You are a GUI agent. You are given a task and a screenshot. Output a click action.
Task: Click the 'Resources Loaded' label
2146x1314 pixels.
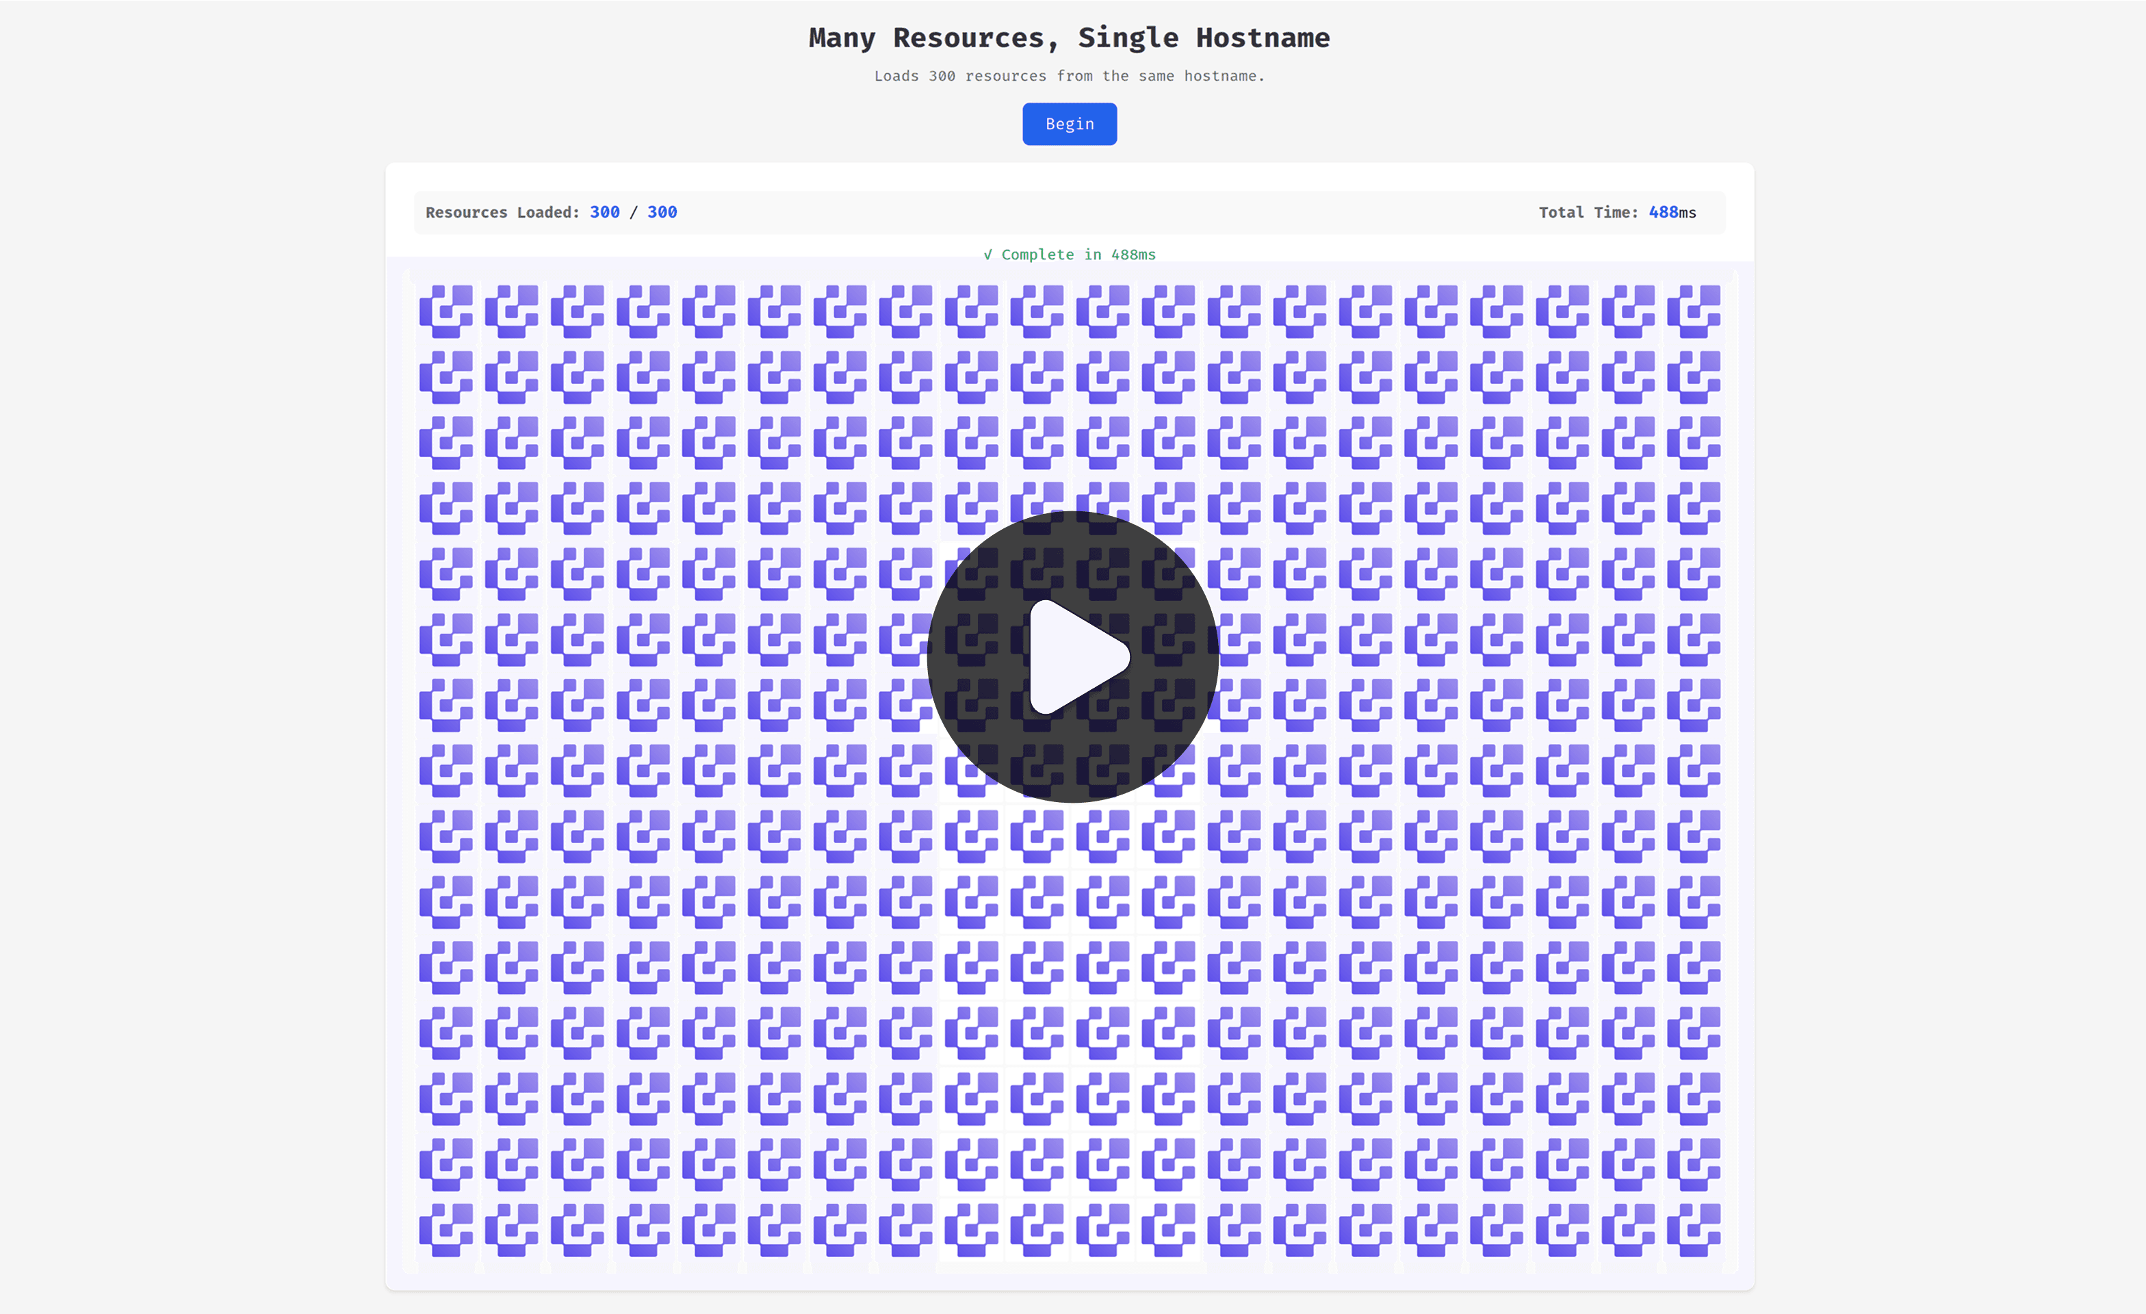tap(502, 212)
